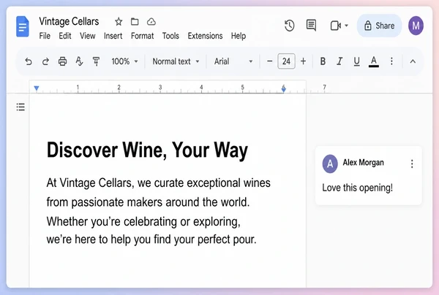The height and width of the screenshot is (295, 439).
Task: Undo the last action
Action: tap(29, 61)
